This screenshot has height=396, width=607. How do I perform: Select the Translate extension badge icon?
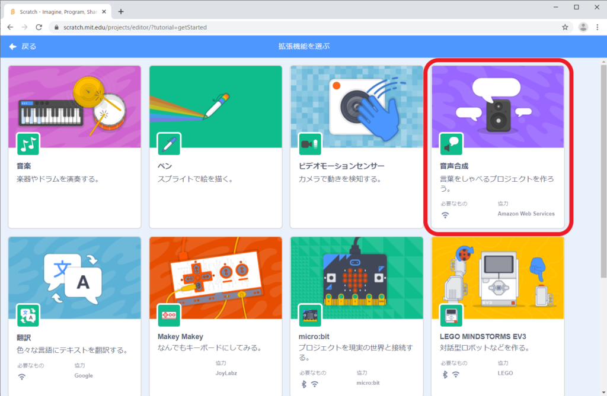[28, 315]
